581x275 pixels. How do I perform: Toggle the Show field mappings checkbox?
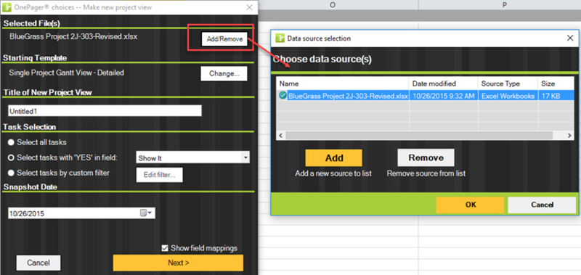tap(165, 248)
